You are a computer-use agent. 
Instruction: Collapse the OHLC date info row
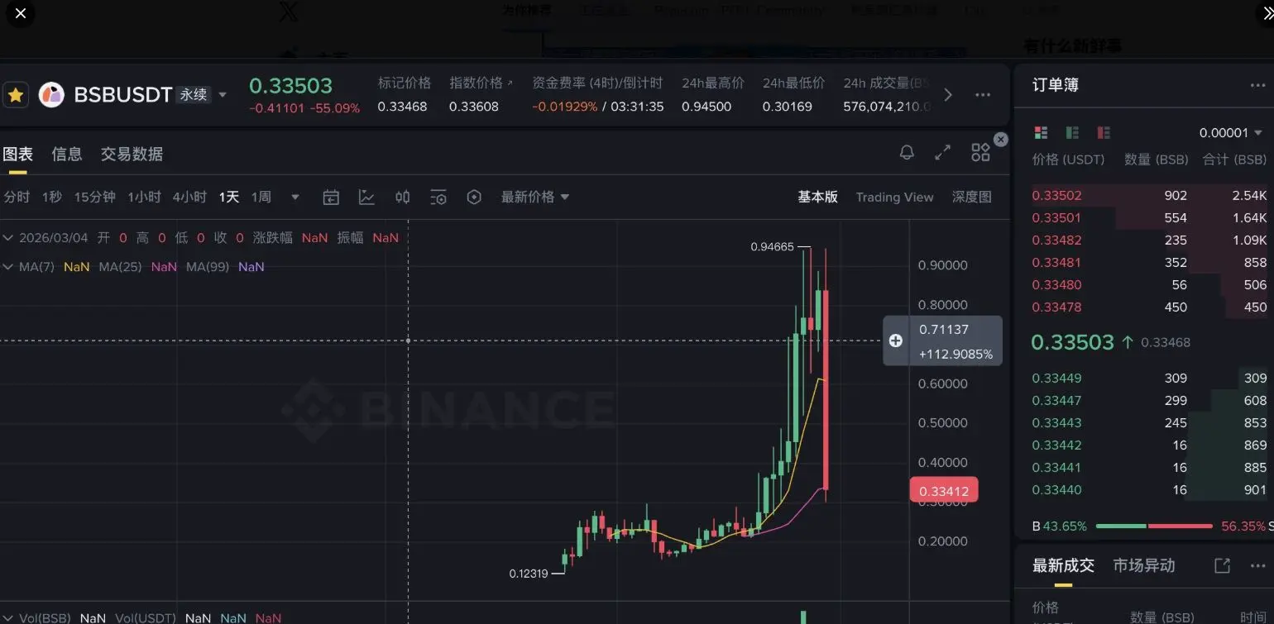(x=8, y=238)
